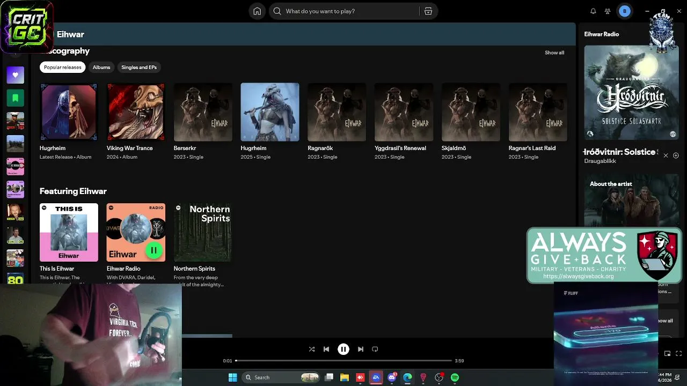The width and height of the screenshot is (687, 386).
Task: Open the Ragnar's Last Raid single cover
Action: click(x=538, y=112)
